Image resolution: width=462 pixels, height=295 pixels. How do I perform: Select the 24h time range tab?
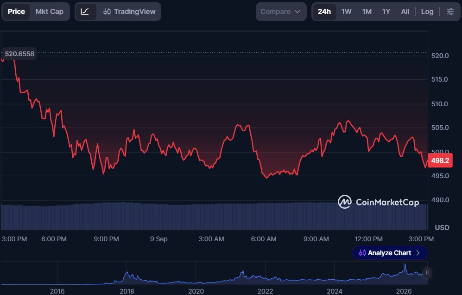(x=324, y=12)
